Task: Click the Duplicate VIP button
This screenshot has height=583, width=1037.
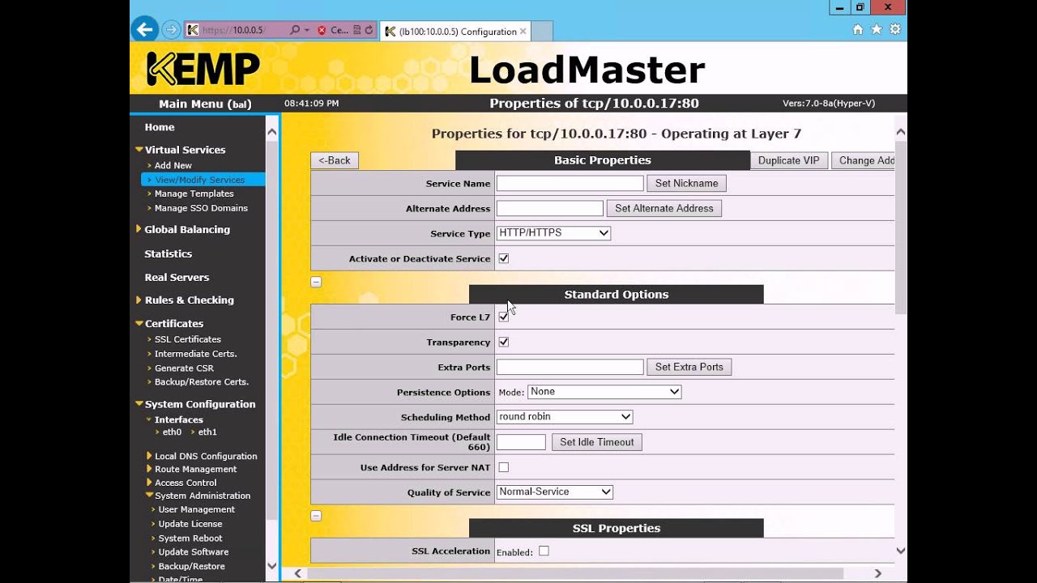Action: (x=789, y=160)
